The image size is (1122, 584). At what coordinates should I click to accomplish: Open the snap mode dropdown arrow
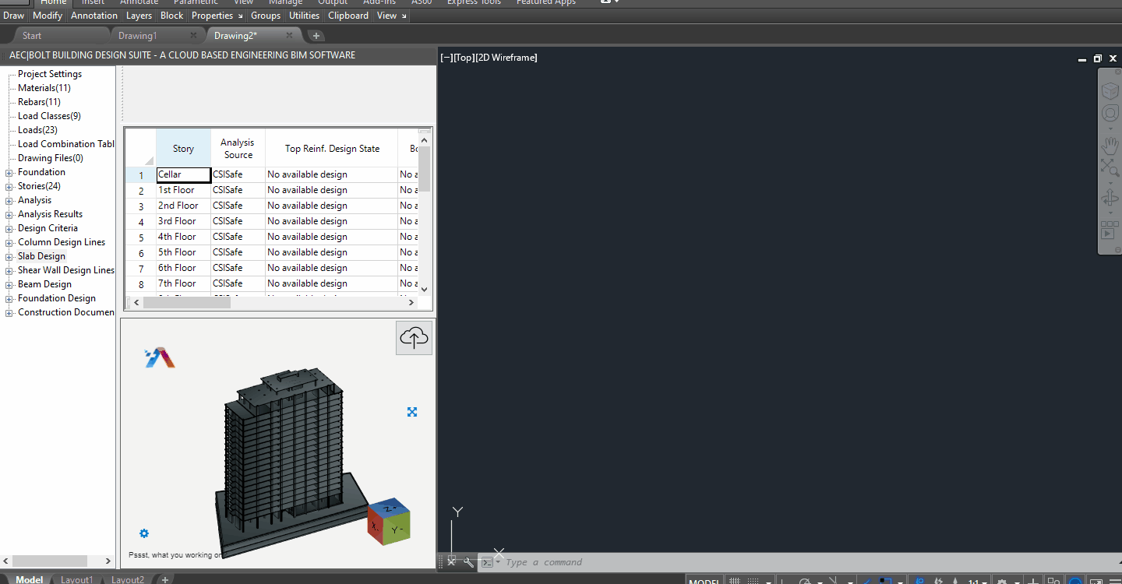click(769, 581)
